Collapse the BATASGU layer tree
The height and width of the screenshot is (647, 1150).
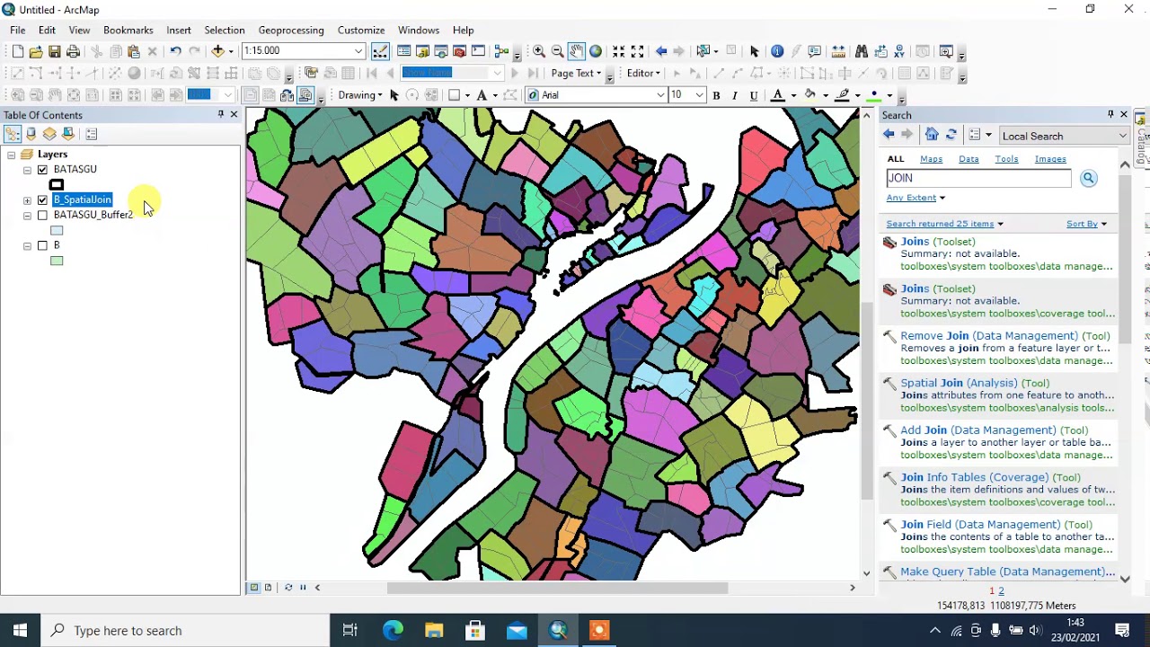pos(27,170)
